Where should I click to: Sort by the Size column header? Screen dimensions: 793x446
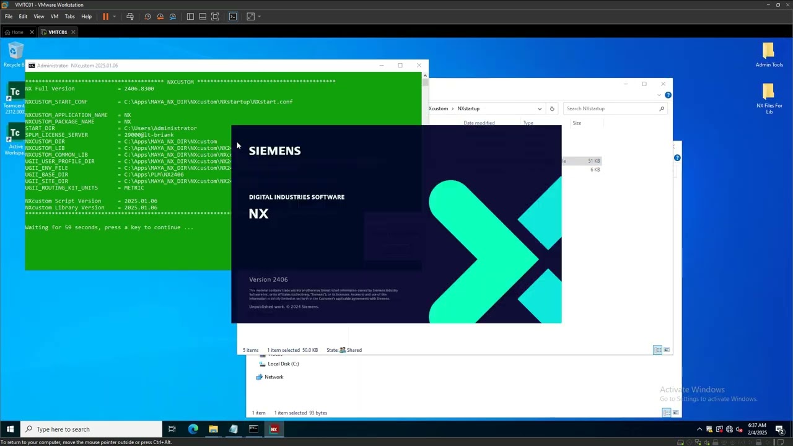click(x=577, y=123)
